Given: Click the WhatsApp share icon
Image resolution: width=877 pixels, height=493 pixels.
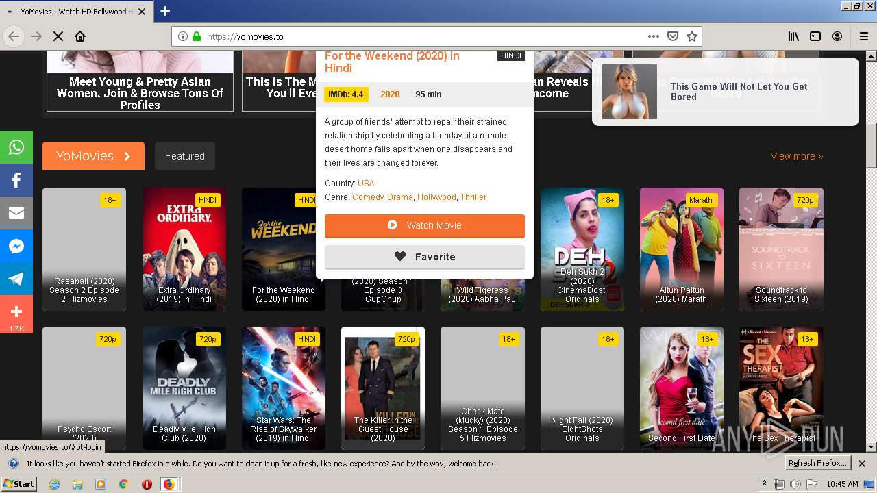Looking at the screenshot, I should (x=16, y=147).
